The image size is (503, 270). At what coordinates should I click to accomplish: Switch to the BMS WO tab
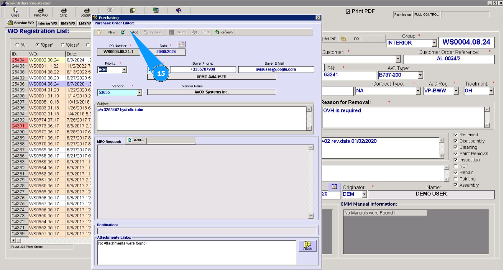tap(68, 23)
